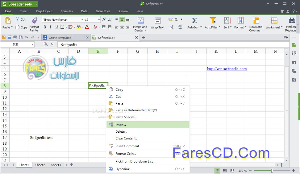Toggle align text right
This screenshot has width=300, height=174.
128,27
